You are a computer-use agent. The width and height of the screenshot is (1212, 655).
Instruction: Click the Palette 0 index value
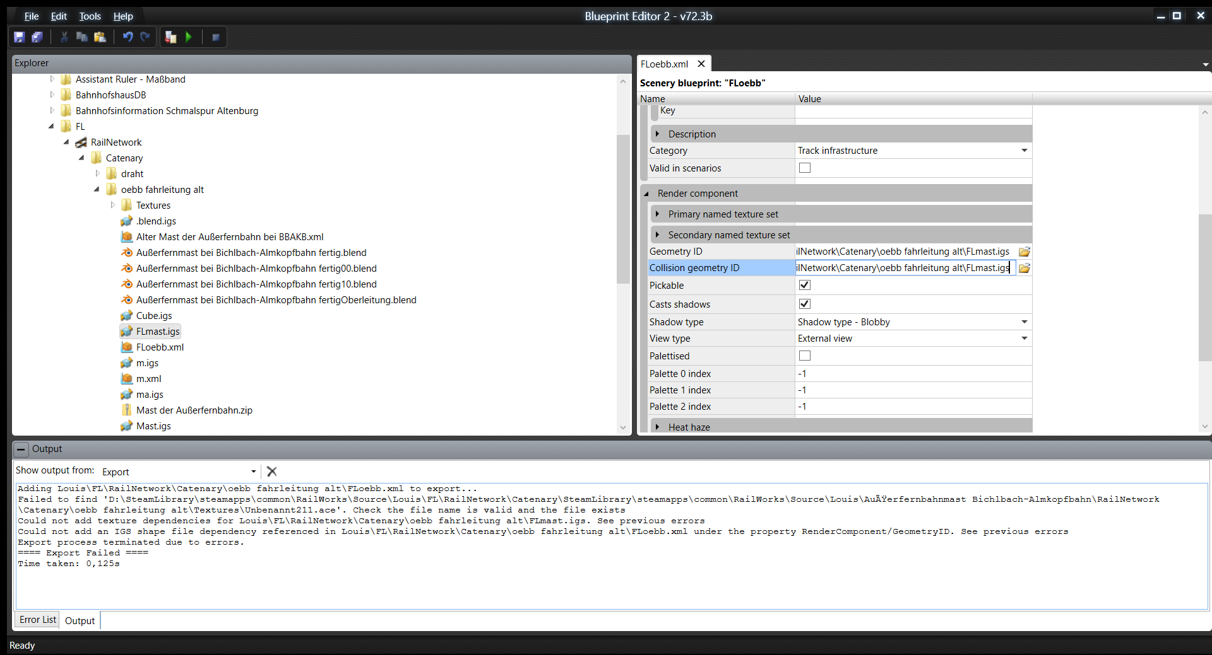pos(913,374)
